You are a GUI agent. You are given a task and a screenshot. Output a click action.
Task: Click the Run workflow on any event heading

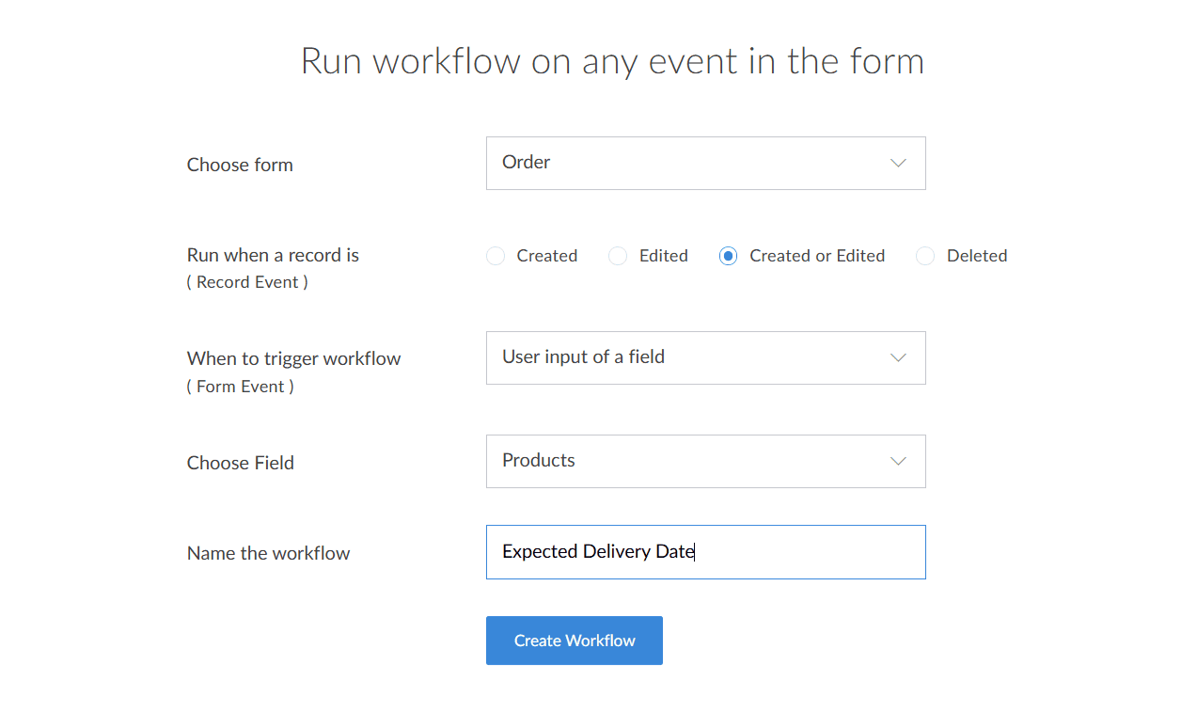(612, 61)
